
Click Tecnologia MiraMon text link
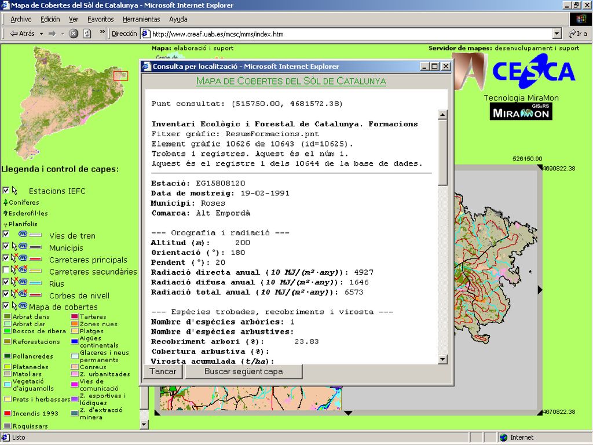pos(521,97)
